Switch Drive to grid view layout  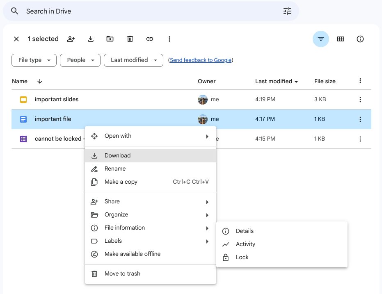point(340,39)
